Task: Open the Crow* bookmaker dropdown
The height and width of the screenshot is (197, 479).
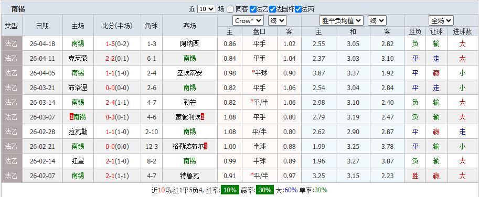Action: click(x=248, y=21)
